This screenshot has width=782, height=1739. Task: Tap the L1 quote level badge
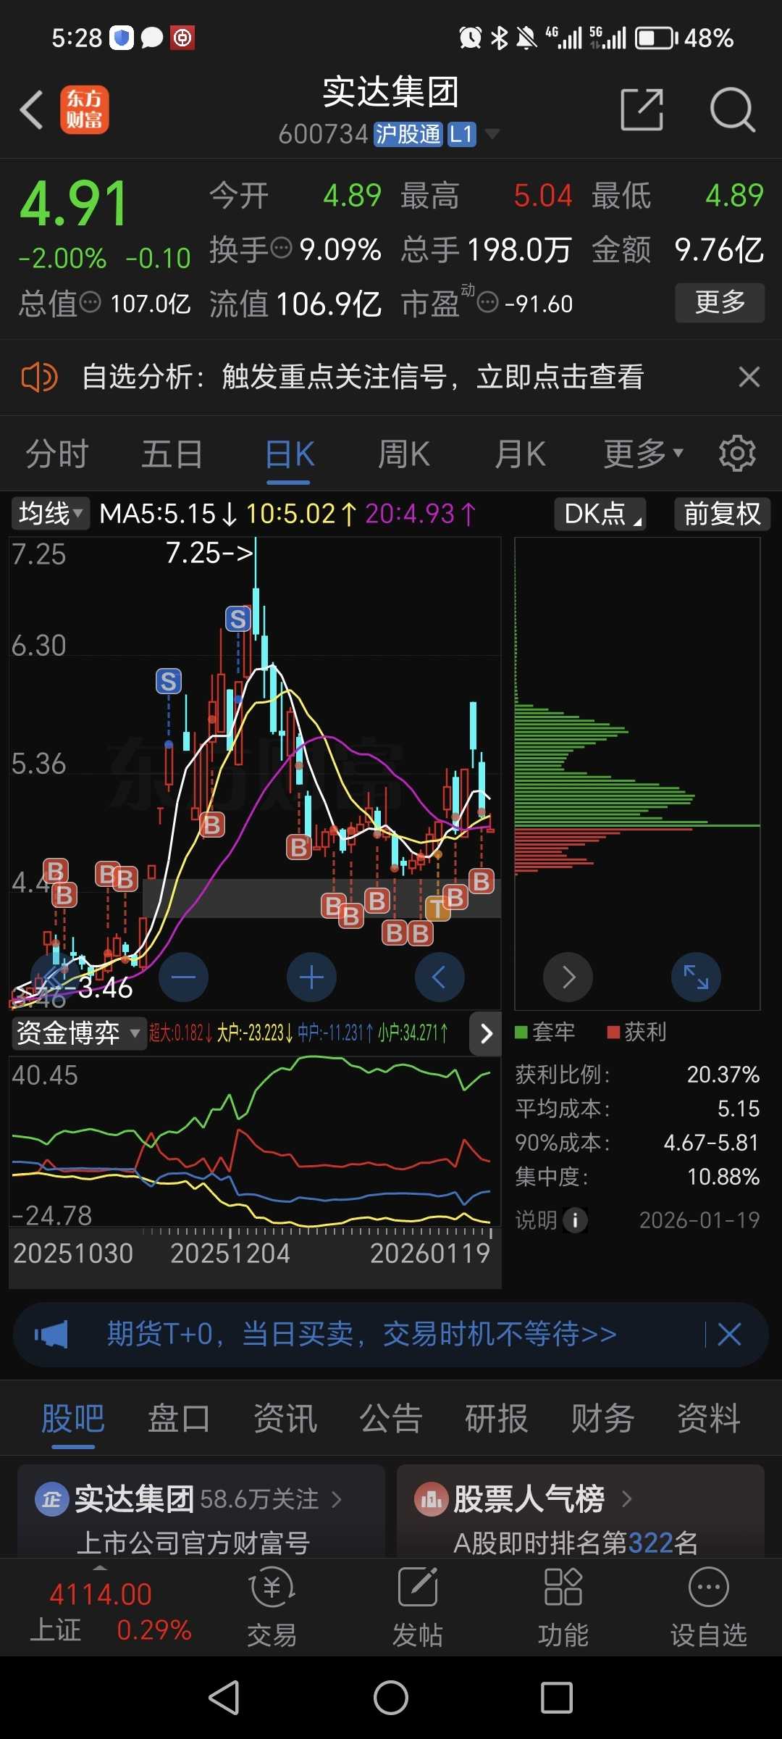462,134
